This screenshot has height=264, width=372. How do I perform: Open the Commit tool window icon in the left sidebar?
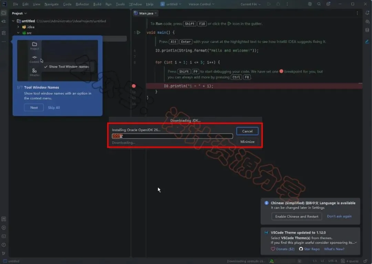click(x=4, y=21)
